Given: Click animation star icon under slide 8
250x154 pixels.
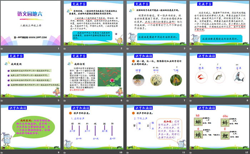Looking at the screenshot, I should click(x=190, y=100).
